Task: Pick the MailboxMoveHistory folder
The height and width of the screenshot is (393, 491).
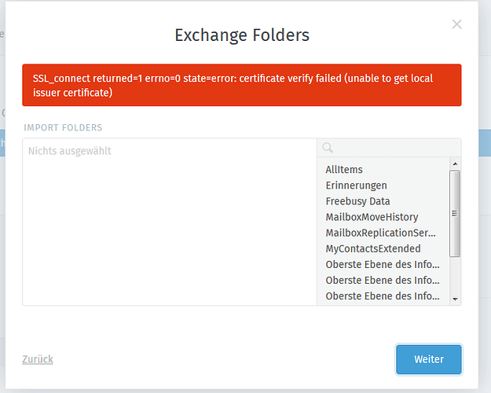Action: point(372,217)
